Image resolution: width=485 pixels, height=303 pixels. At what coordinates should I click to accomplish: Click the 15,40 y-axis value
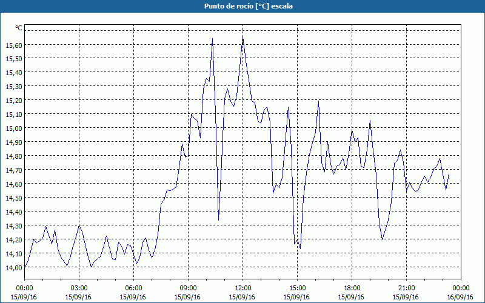14,73
